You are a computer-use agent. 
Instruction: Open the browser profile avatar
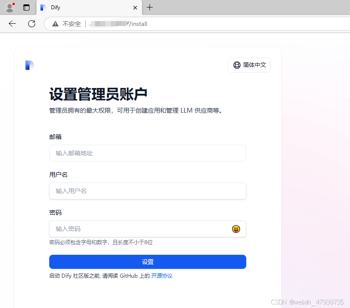[x=10, y=7]
